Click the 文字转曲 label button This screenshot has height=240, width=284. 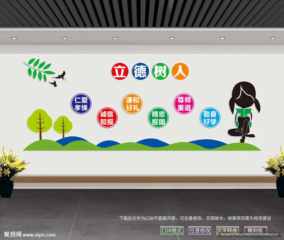[227, 231]
